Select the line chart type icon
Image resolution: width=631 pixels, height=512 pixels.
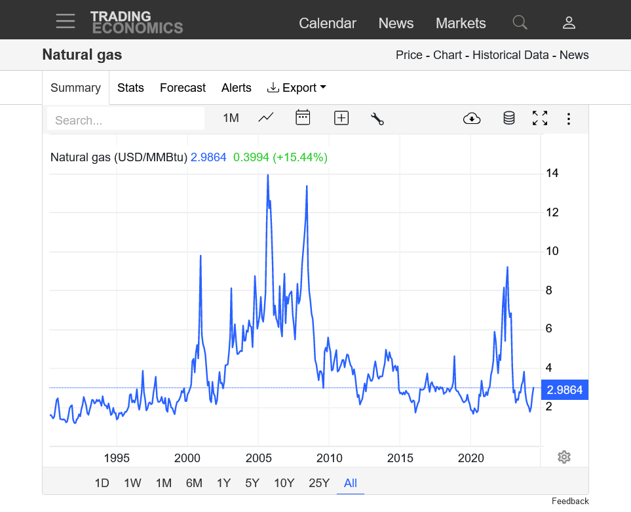[x=266, y=118]
